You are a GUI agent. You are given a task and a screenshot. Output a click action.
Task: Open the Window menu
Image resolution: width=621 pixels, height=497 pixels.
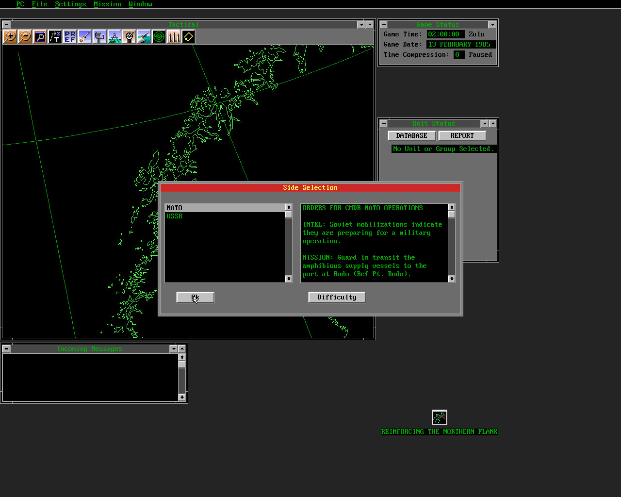[x=141, y=4]
